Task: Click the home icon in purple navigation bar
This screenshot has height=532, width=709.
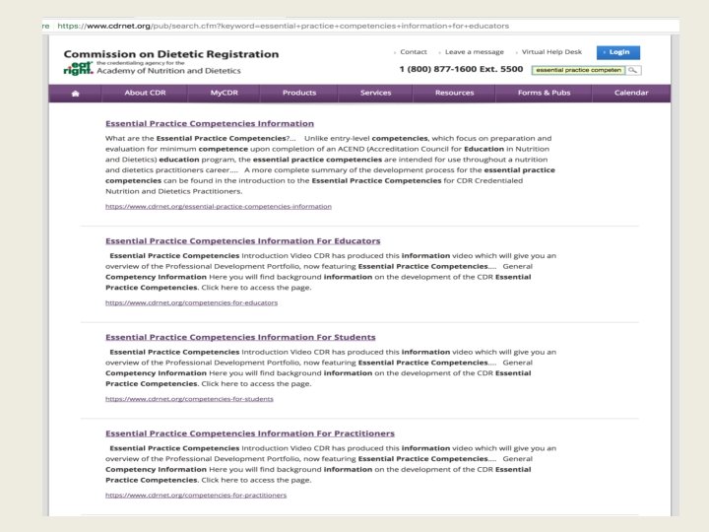Action: 76,94
